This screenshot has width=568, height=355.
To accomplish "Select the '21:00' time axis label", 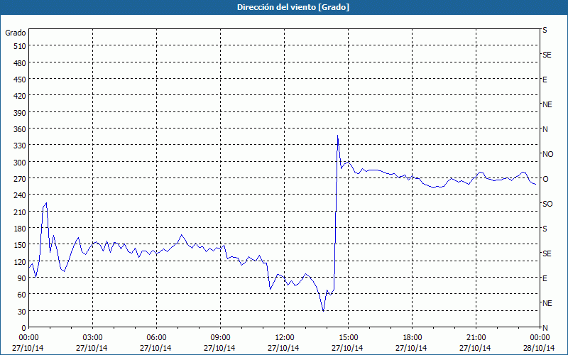I will pyautogui.click(x=476, y=338).
